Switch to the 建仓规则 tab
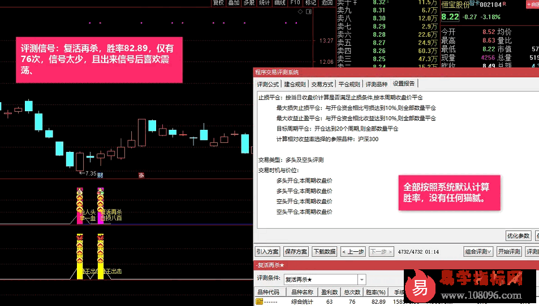 [x=295, y=84]
